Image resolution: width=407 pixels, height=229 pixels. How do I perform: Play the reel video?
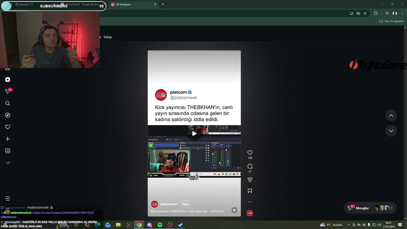pyautogui.click(x=194, y=134)
